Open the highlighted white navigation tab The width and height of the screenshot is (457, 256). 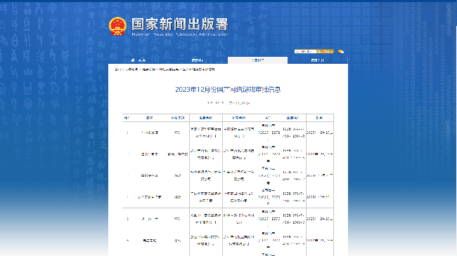(x=257, y=60)
